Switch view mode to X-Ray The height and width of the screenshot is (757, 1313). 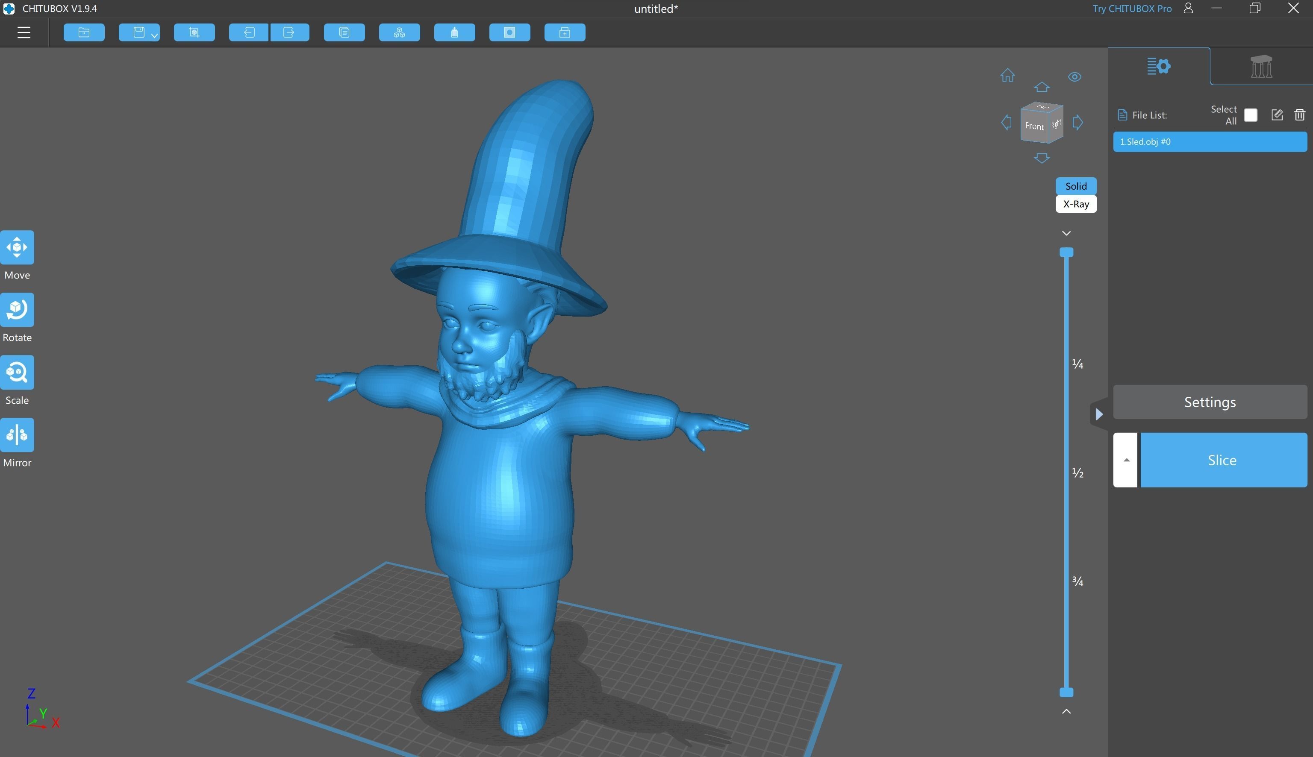1076,204
